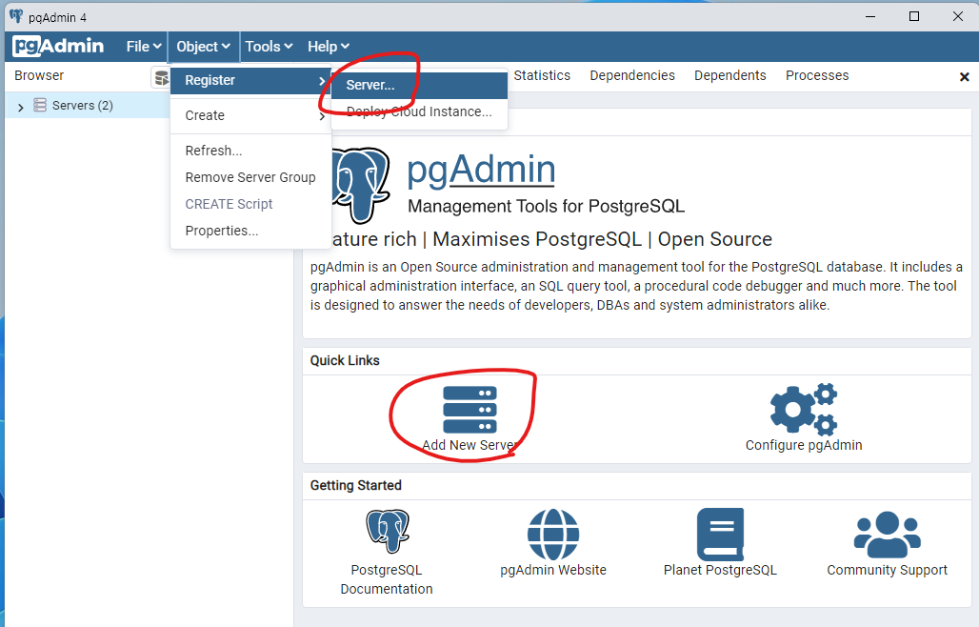Open the Tools menu

(x=269, y=46)
